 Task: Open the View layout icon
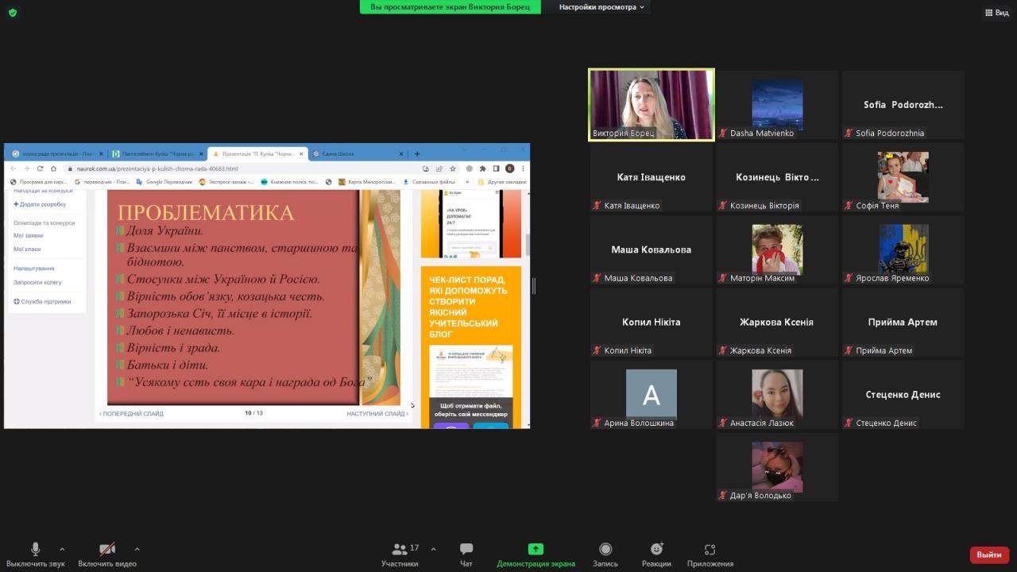pyautogui.click(x=996, y=13)
